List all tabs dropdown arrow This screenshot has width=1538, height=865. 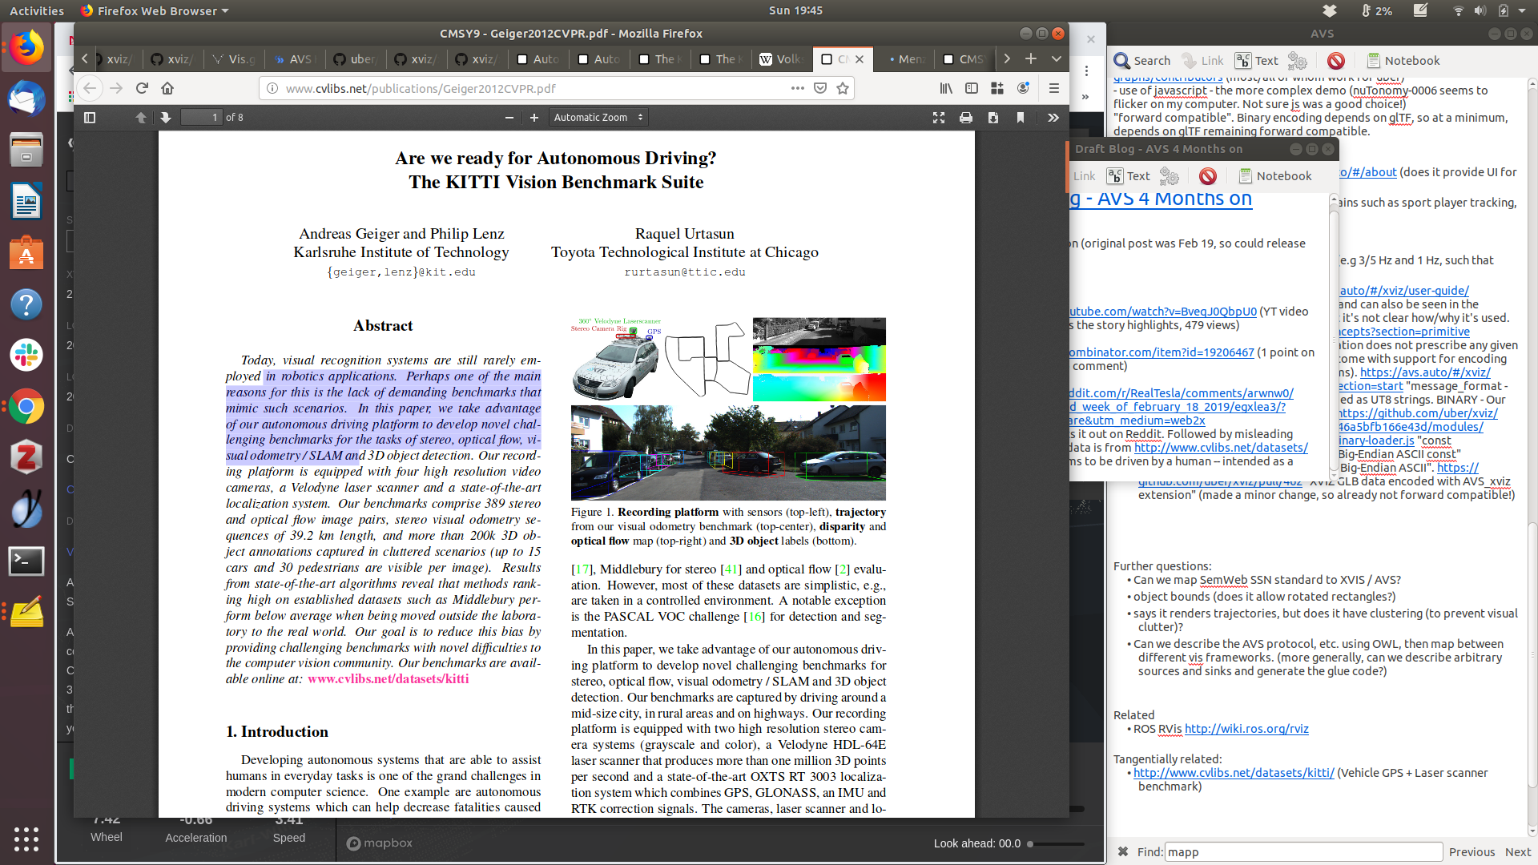coord(1057,58)
